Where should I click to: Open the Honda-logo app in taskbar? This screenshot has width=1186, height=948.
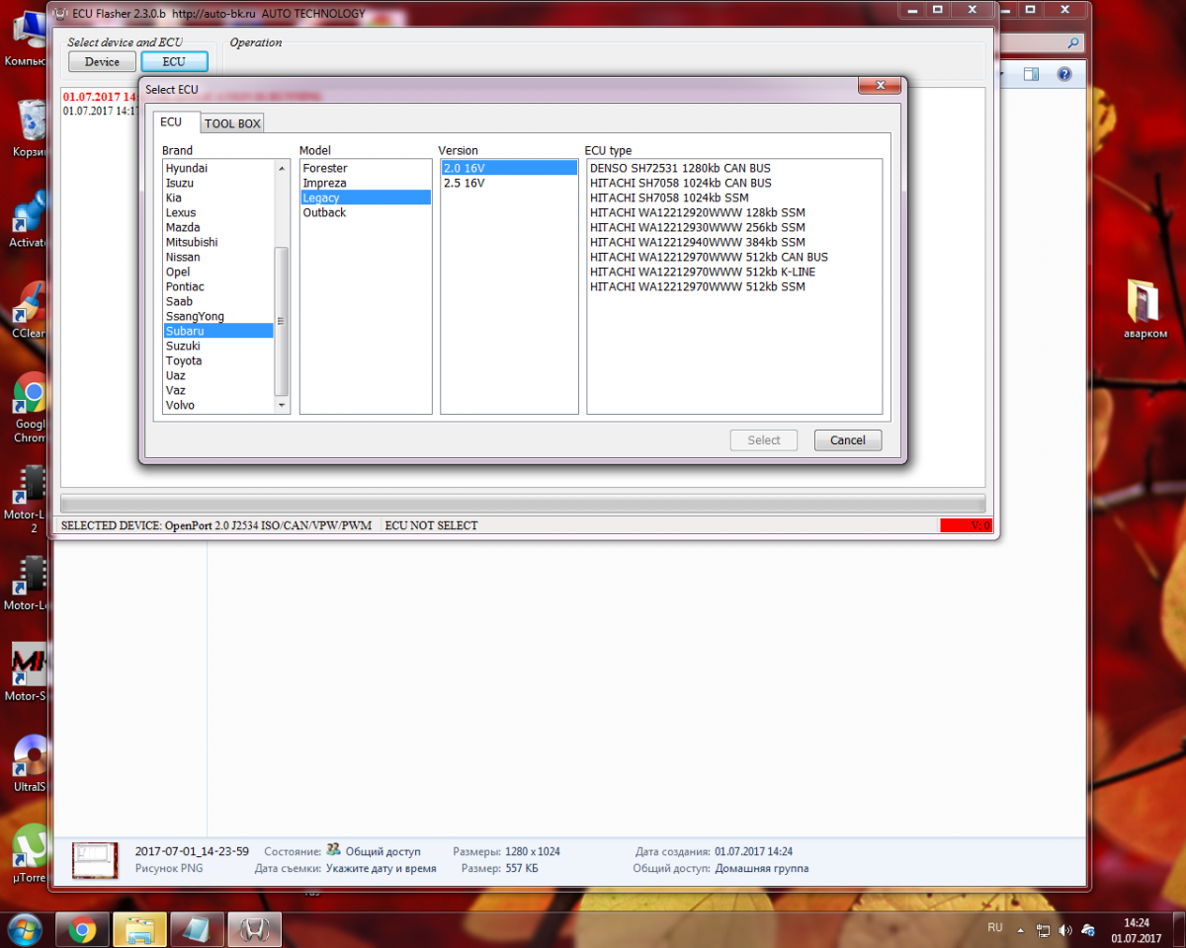[255, 929]
